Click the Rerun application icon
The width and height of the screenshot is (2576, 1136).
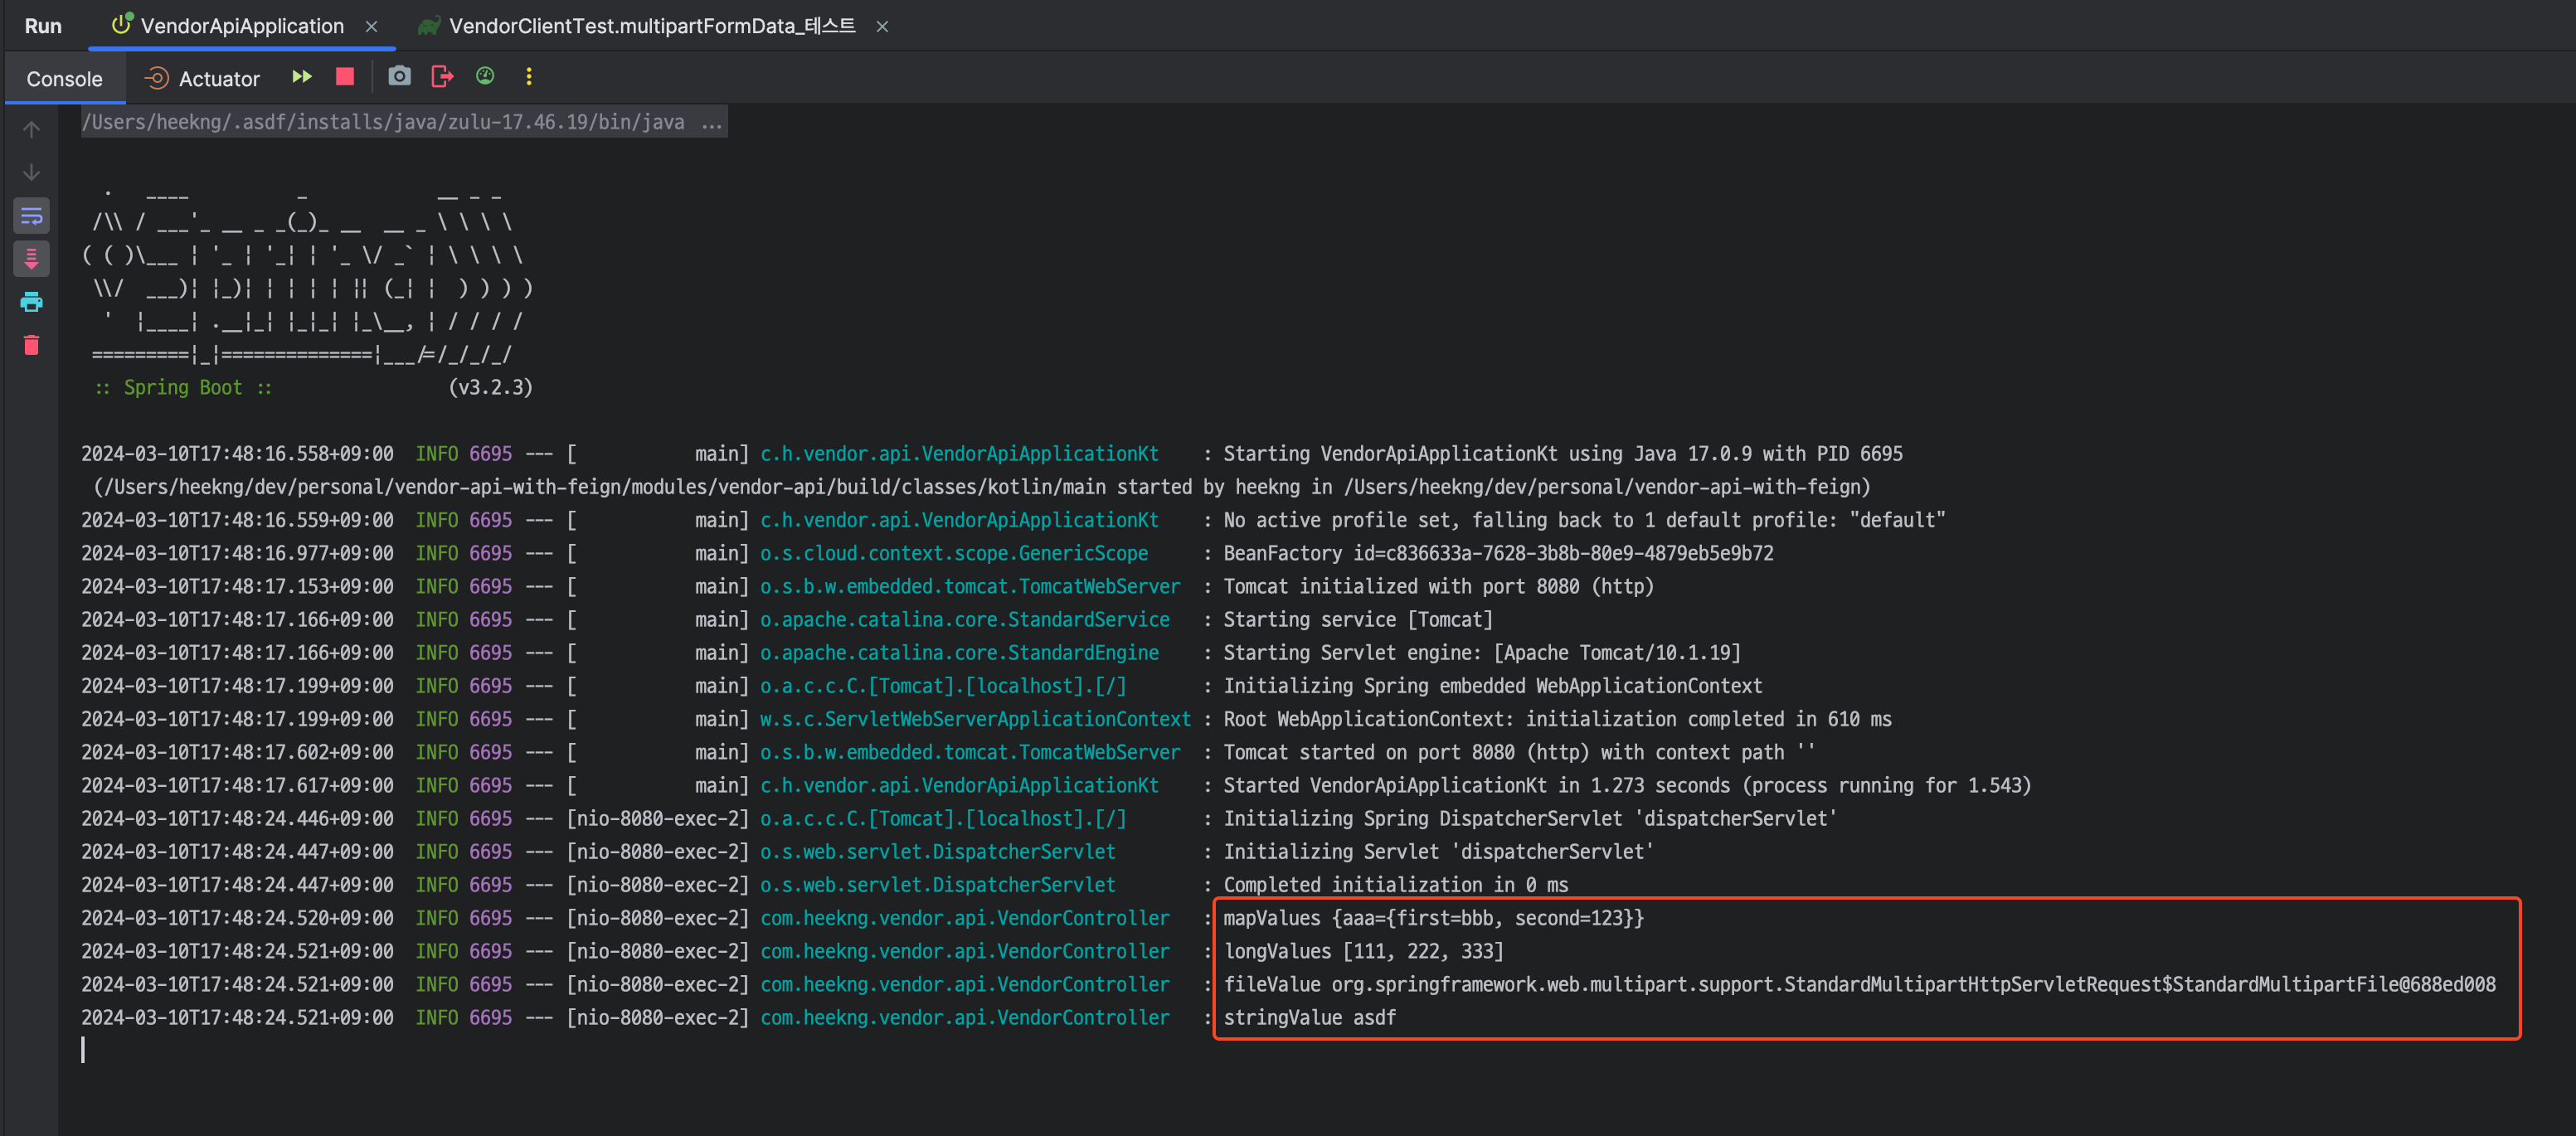point(302,77)
